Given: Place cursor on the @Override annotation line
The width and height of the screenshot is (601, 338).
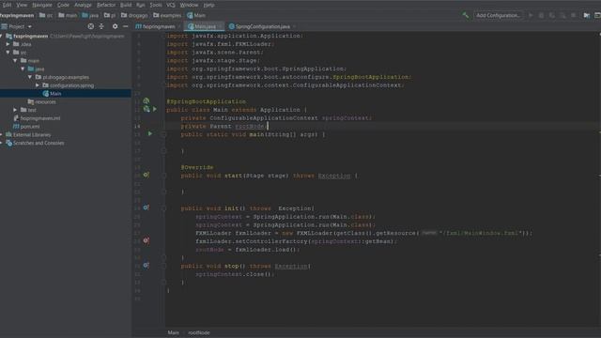Looking at the screenshot, I should point(197,167).
